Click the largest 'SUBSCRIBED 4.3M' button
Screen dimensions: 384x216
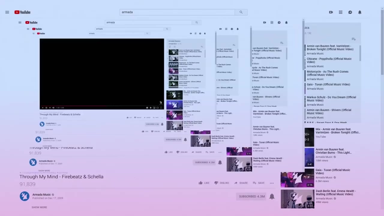tap(252, 196)
